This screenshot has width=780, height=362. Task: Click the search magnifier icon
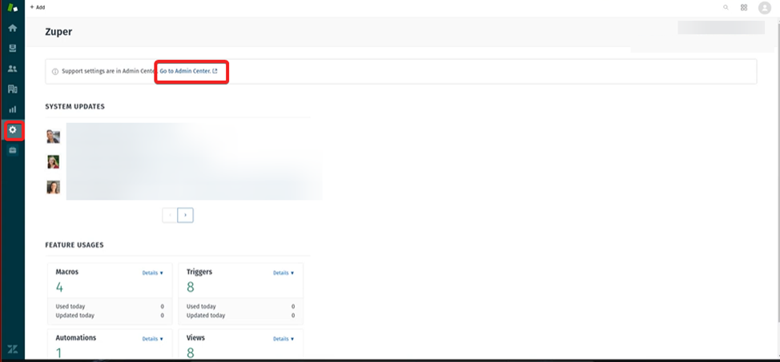(x=726, y=7)
